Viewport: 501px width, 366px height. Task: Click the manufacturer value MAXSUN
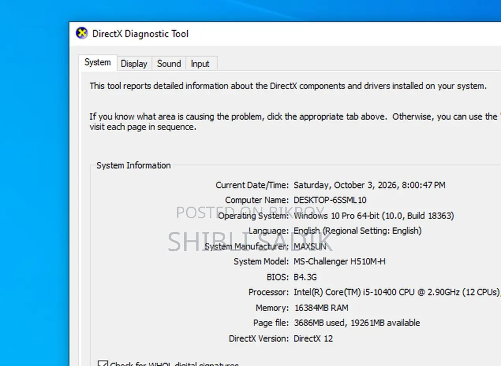[x=310, y=246]
